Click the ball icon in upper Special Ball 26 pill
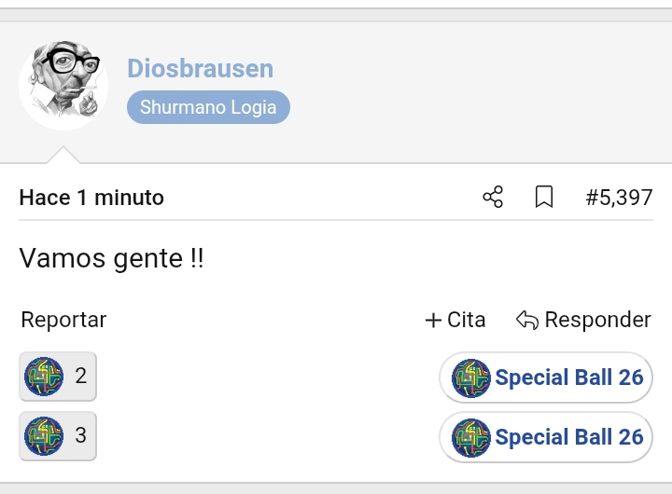Image resolution: width=672 pixels, height=494 pixels. coord(470,377)
